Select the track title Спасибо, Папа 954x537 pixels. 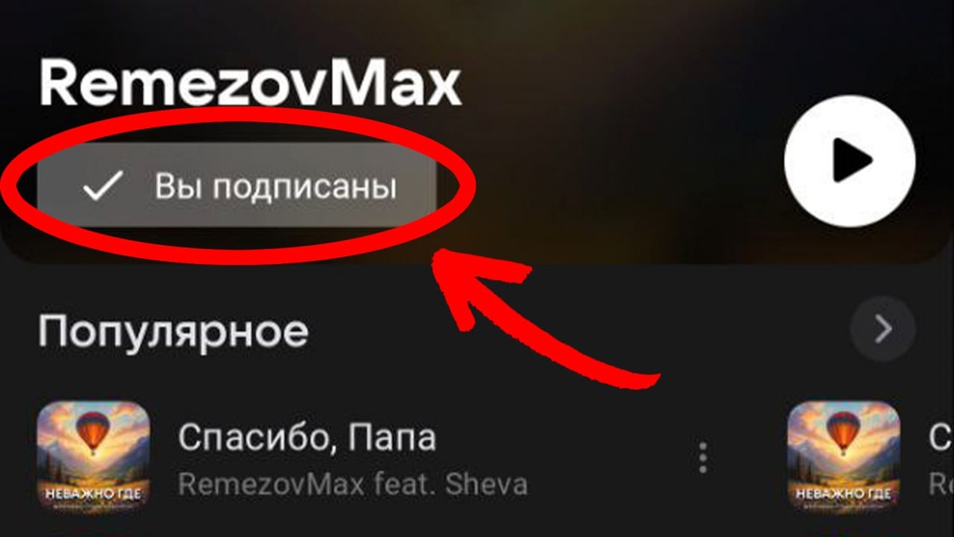[307, 437]
